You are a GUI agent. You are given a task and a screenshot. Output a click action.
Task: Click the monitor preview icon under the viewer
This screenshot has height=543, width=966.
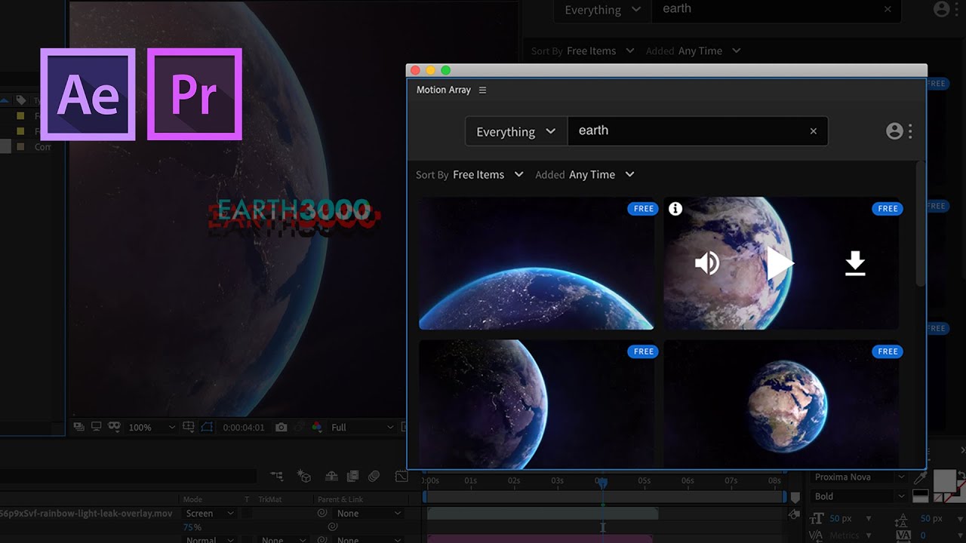click(x=97, y=427)
